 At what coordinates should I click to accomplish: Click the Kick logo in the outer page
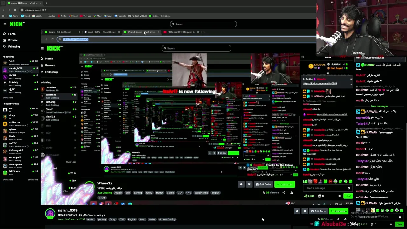(17, 24)
